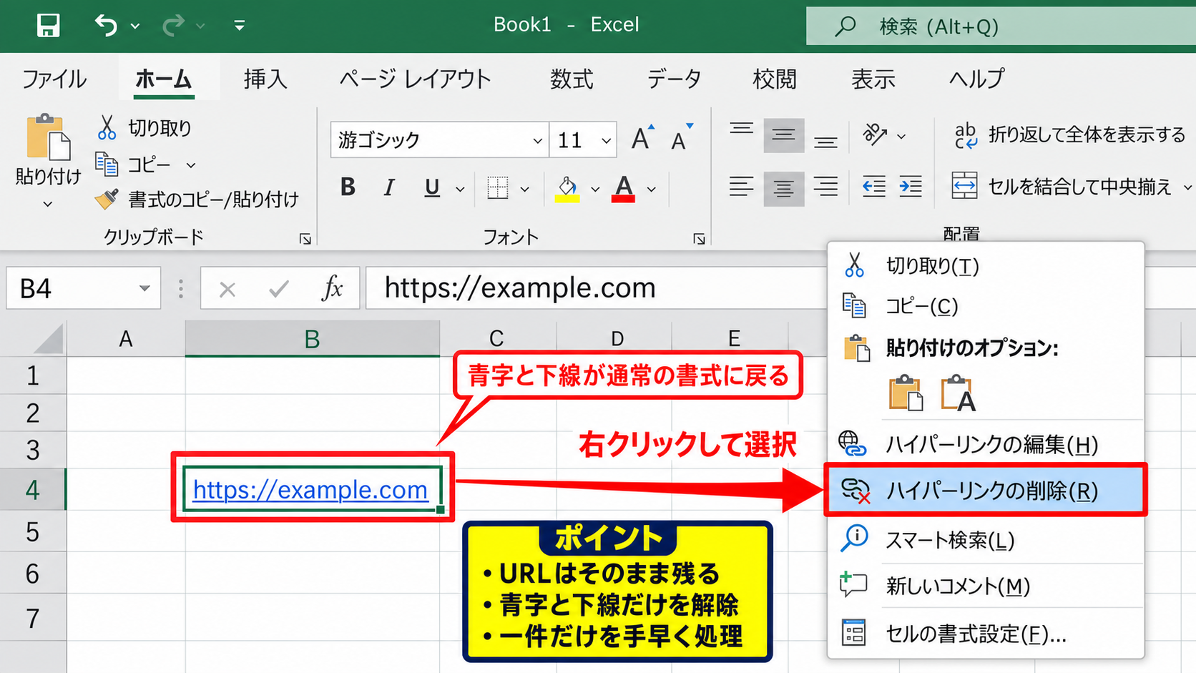Open the クリップボード dialog launcher
Viewport: 1196px width, 673px height.
pos(305,239)
